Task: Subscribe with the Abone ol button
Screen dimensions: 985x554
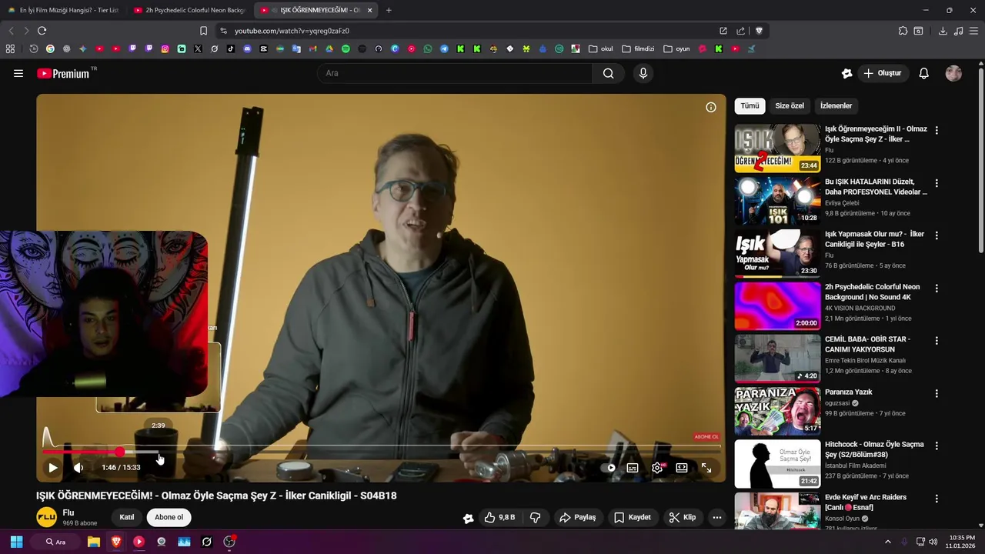Action: coord(169,517)
